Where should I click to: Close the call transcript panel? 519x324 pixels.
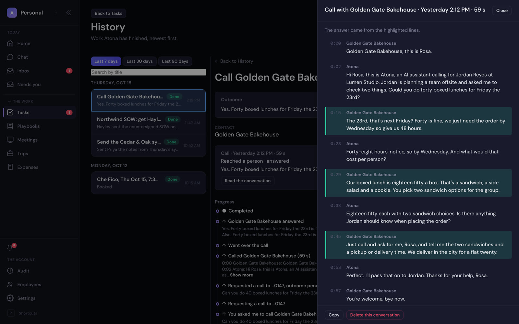tap(501, 10)
